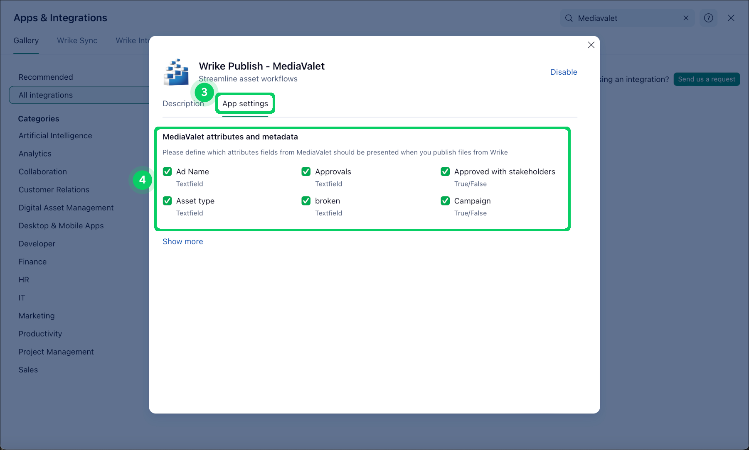Screen dimensions: 749x450
Task: Open the Project Management category
Action: (56, 352)
